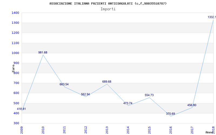216x135 pixels.
Task: Click the 2017 x-axis year
Action: pos(192,130)
